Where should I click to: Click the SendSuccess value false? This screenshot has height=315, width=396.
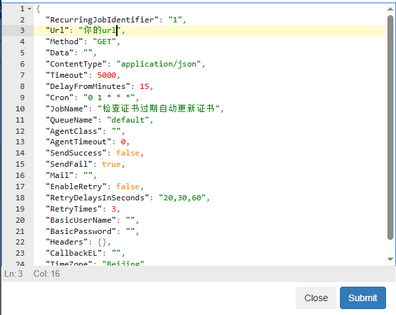[x=127, y=153]
